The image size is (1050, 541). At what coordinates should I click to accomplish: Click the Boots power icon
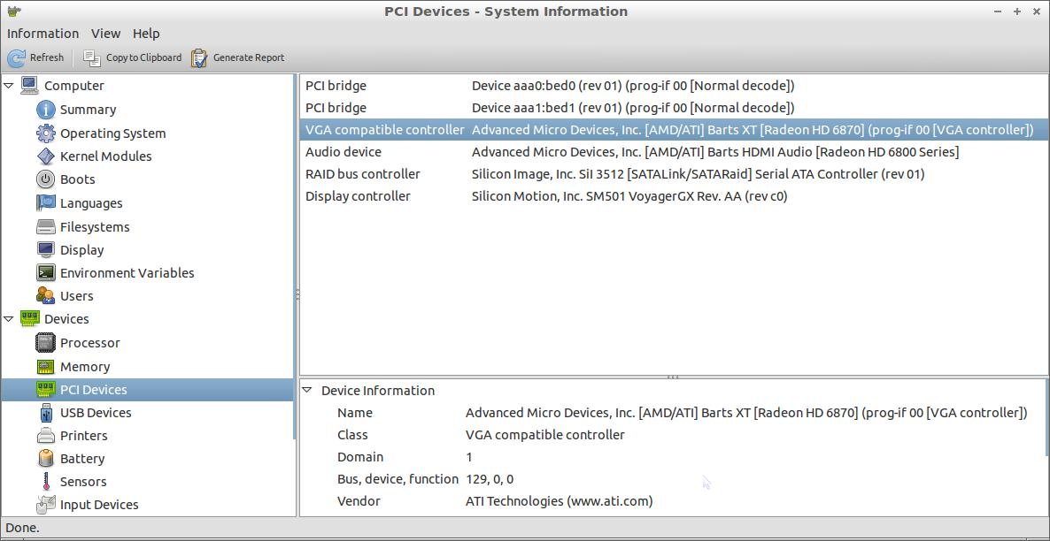(x=46, y=179)
